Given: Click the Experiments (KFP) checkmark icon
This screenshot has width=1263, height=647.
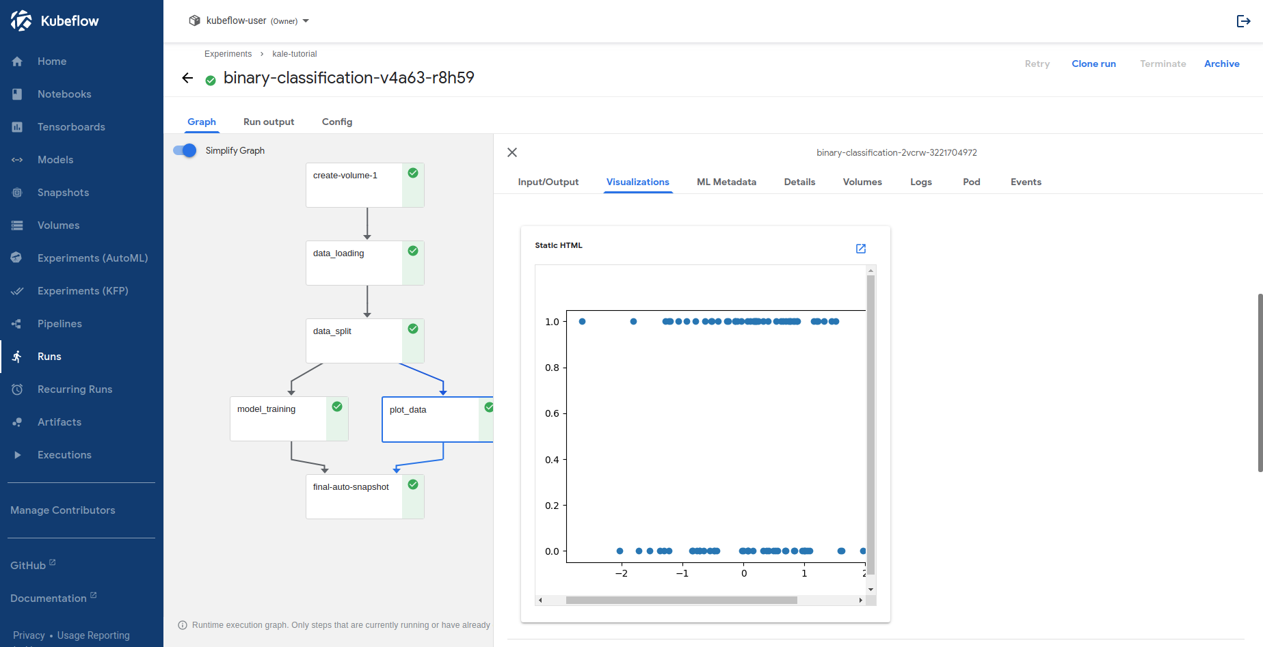Looking at the screenshot, I should (17, 291).
